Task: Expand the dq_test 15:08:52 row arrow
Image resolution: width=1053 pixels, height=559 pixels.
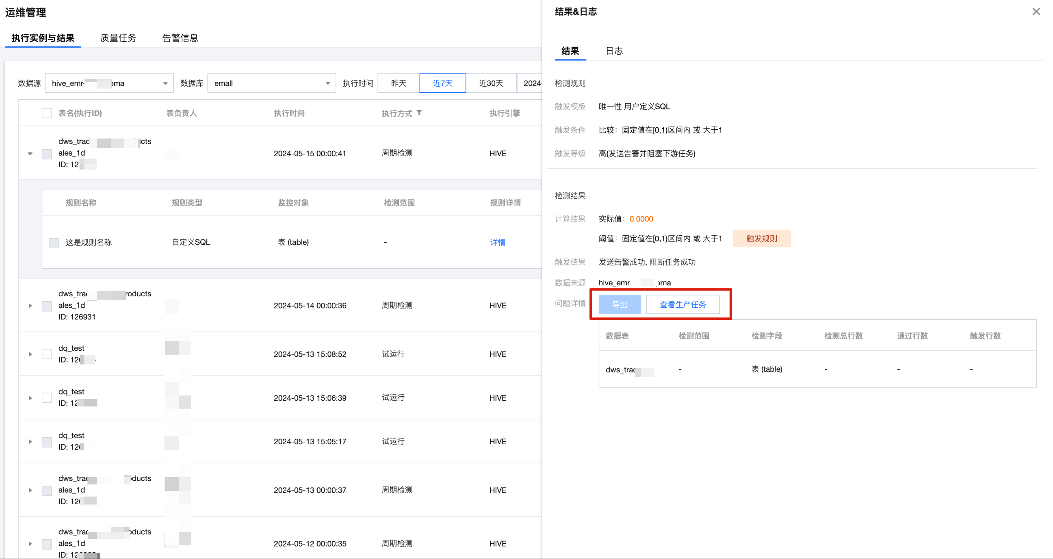Action: point(30,354)
